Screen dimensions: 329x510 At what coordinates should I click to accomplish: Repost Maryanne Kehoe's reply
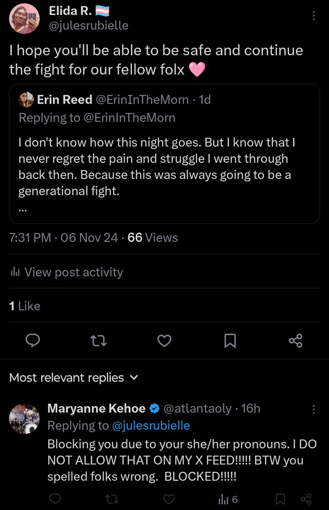click(111, 499)
